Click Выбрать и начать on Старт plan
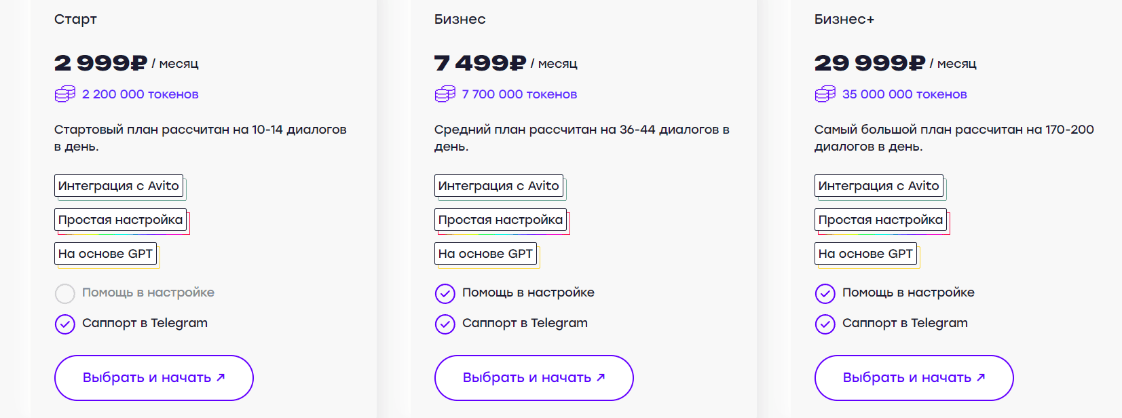Image resolution: width=1122 pixels, height=418 pixels. pyautogui.click(x=153, y=377)
